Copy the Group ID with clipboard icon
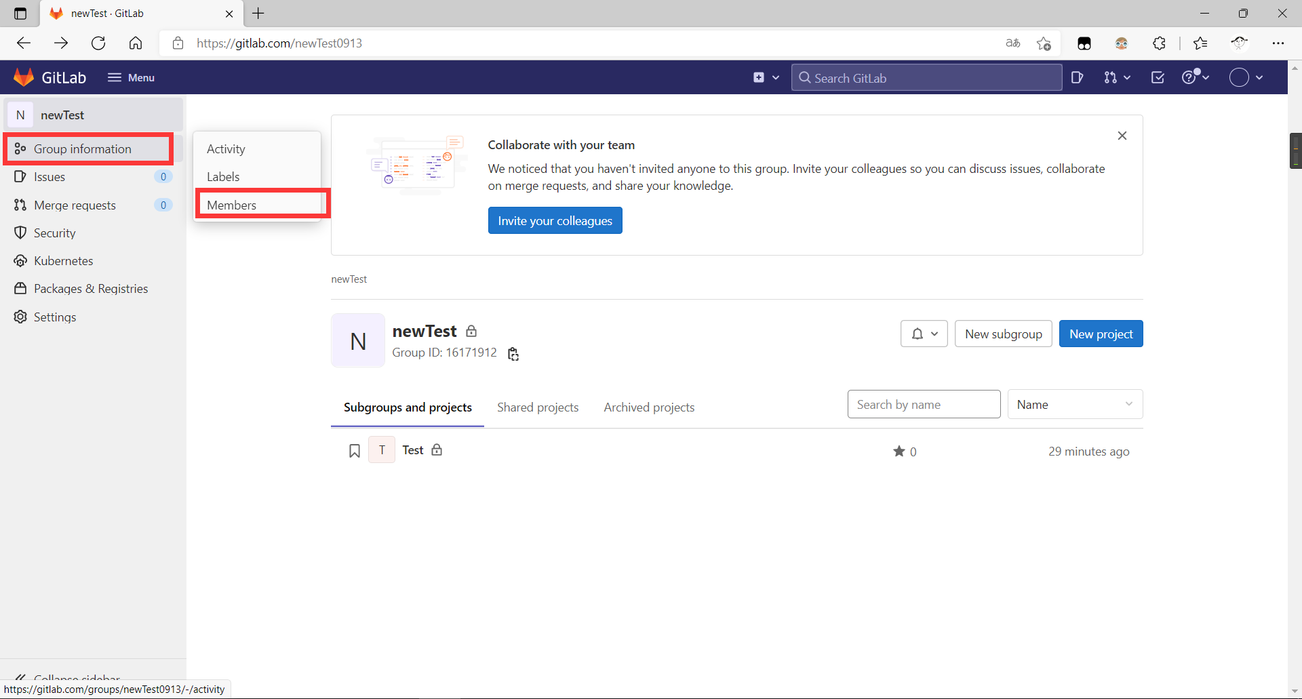 (513, 354)
